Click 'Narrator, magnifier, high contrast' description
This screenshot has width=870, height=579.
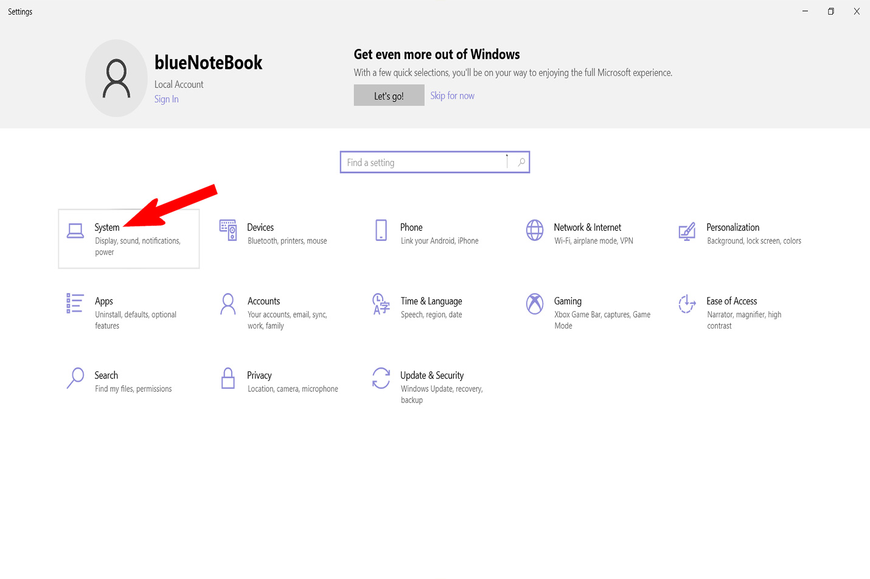coord(744,320)
